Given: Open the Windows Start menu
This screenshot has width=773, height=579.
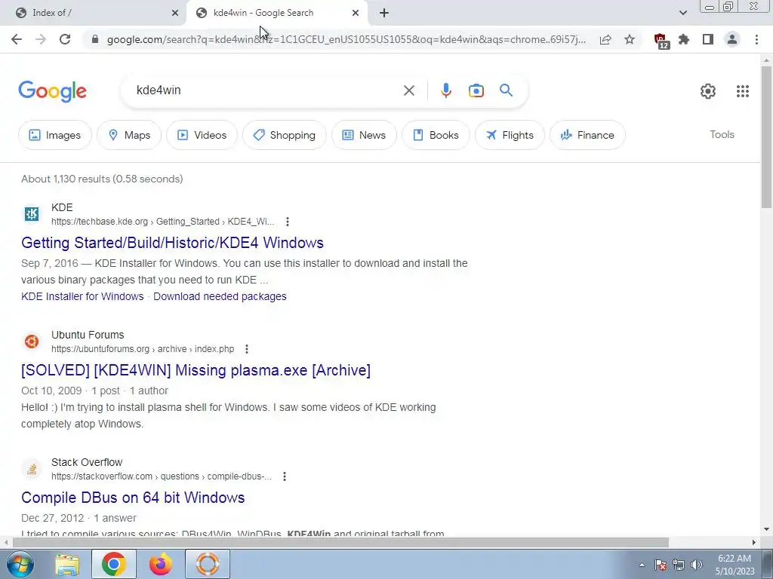Looking at the screenshot, I should [x=20, y=564].
